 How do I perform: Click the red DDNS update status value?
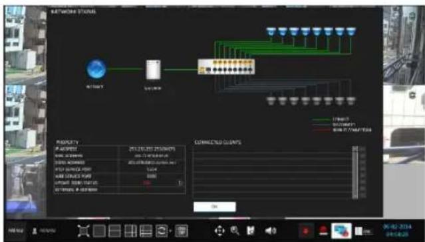tap(148, 183)
